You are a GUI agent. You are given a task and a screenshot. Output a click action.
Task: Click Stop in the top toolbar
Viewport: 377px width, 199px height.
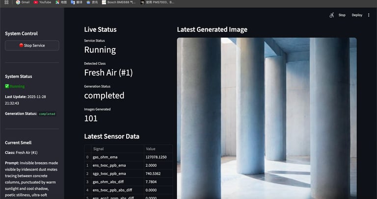[342, 15]
